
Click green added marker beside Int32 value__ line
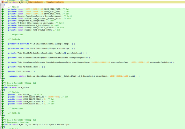3,94
